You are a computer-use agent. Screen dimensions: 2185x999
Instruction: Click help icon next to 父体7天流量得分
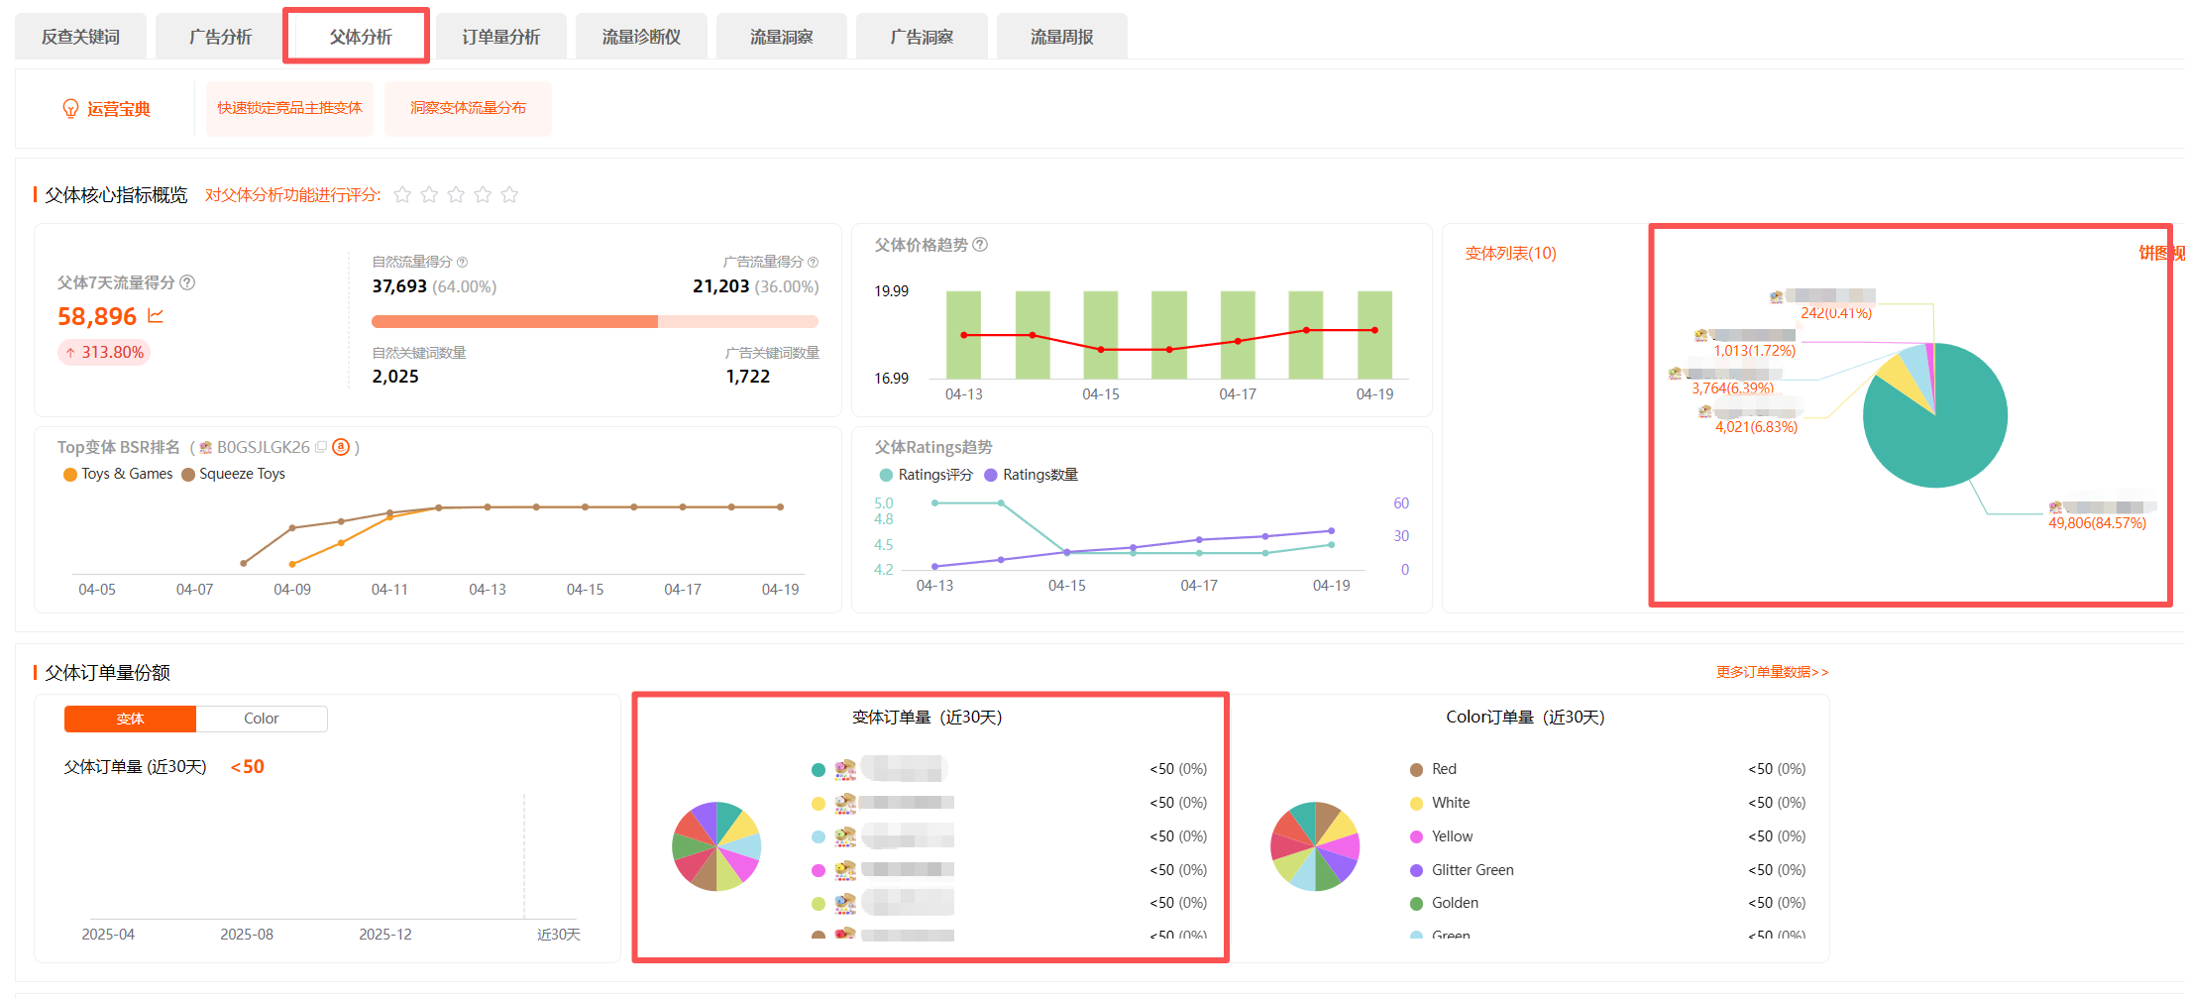click(187, 282)
